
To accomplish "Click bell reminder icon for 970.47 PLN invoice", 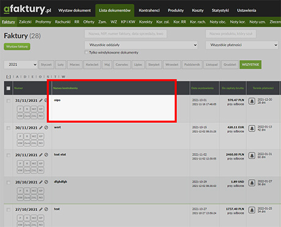I will click(x=252, y=101).
